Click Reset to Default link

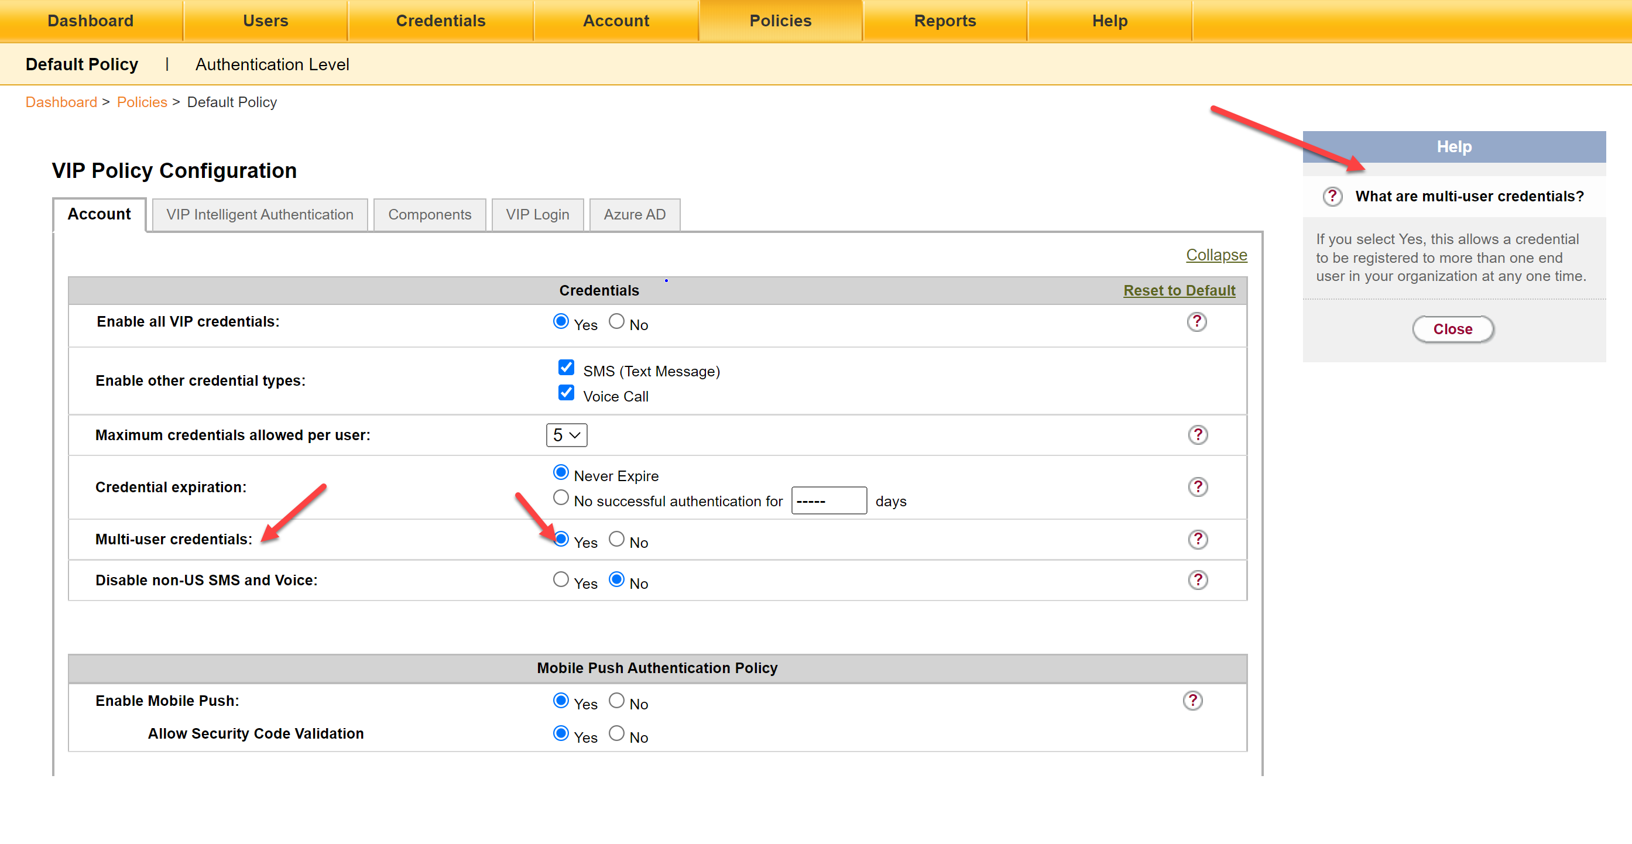pyautogui.click(x=1178, y=290)
